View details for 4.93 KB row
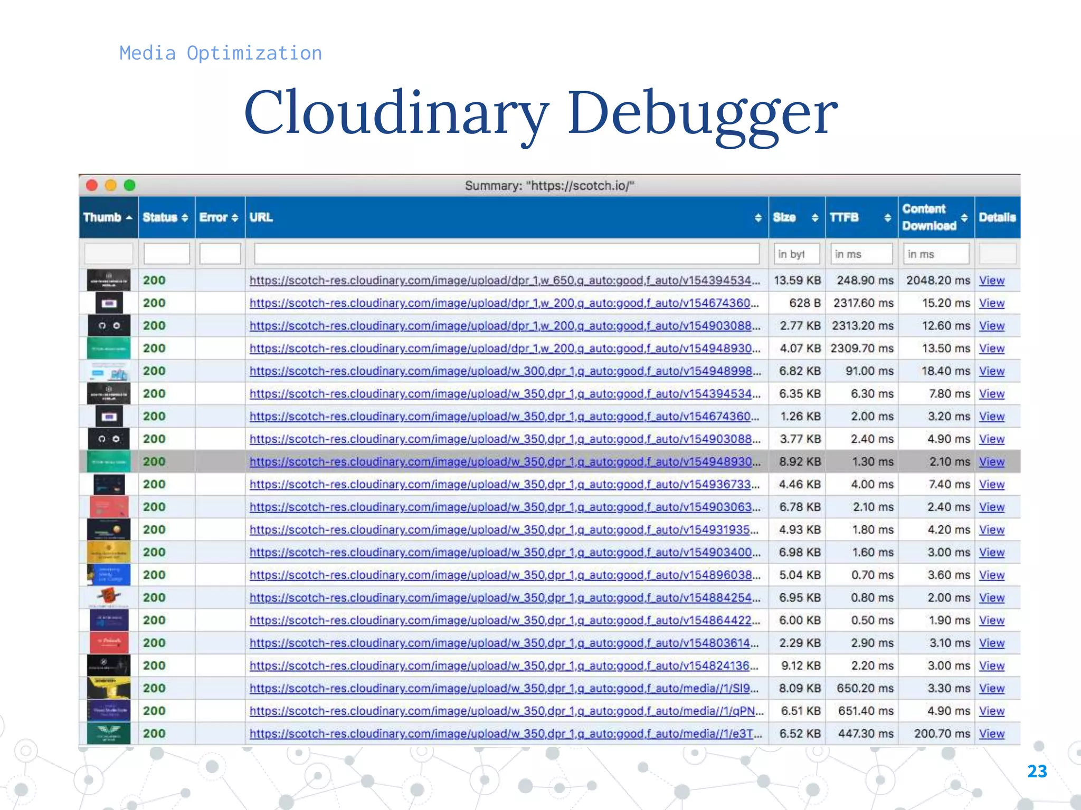 (992, 530)
